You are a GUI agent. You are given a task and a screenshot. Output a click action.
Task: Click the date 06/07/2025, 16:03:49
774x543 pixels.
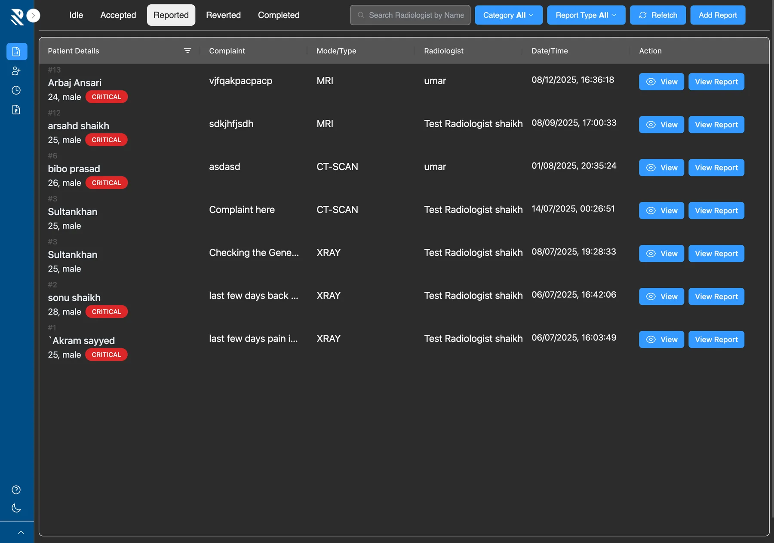574,338
